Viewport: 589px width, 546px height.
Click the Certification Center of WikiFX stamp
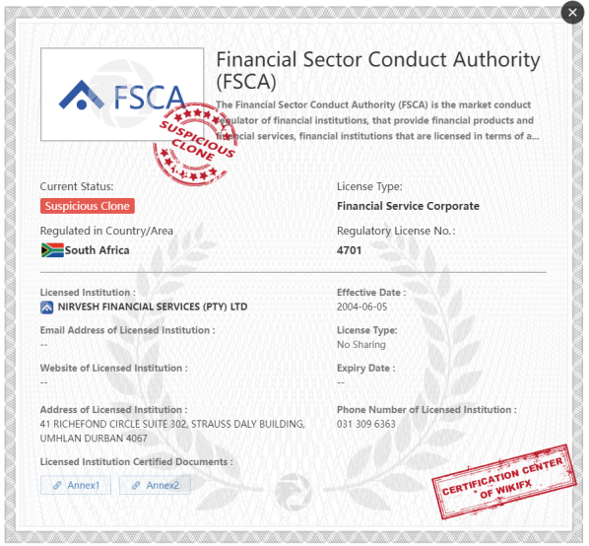[503, 482]
